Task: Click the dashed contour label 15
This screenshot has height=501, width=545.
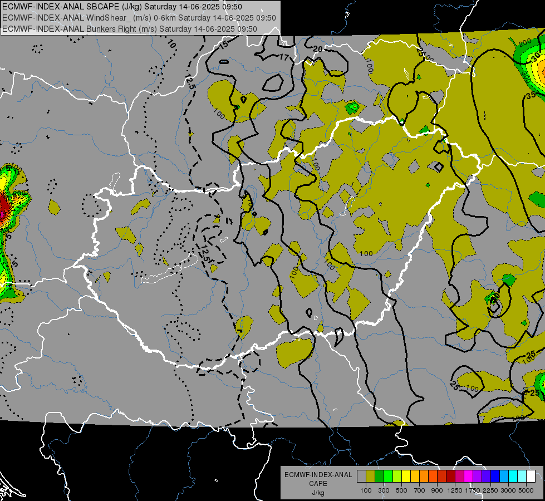Action: tap(224, 45)
